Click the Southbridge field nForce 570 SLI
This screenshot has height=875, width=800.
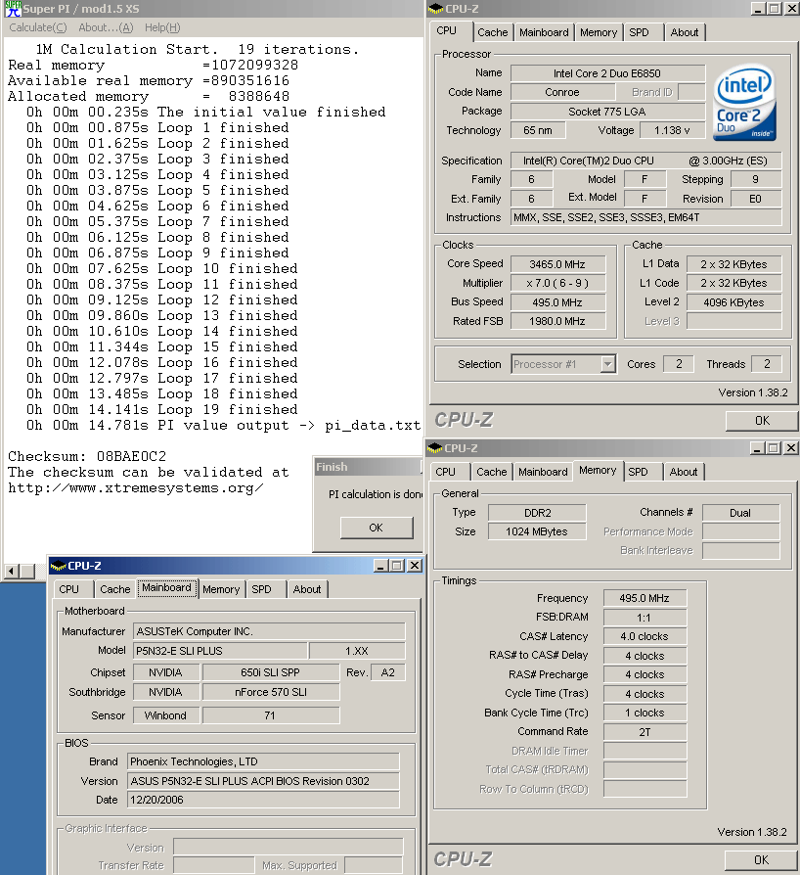tap(271, 692)
